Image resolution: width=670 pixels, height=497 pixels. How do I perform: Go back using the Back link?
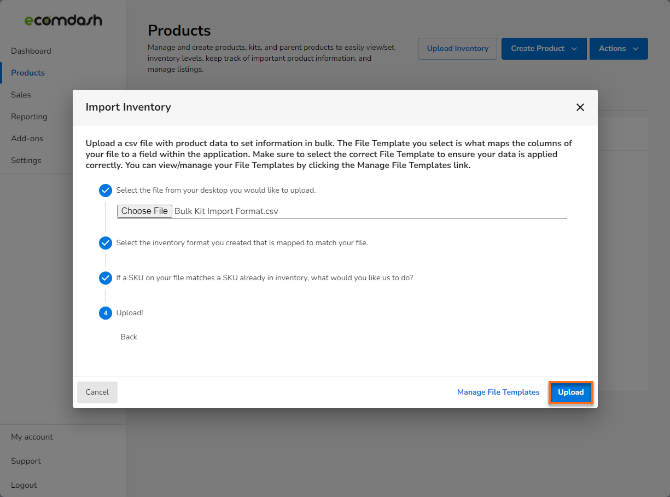coord(129,337)
